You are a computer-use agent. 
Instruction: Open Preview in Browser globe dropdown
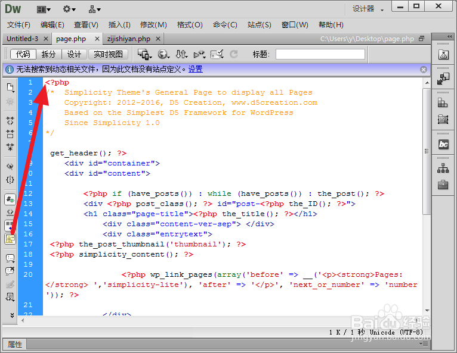tap(163, 54)
